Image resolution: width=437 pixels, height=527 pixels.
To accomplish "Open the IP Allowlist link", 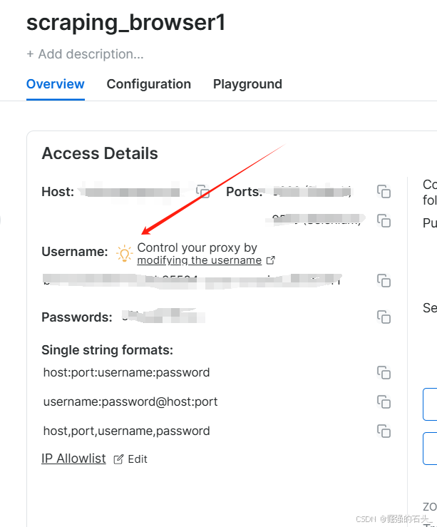I will tap(73, 459).
